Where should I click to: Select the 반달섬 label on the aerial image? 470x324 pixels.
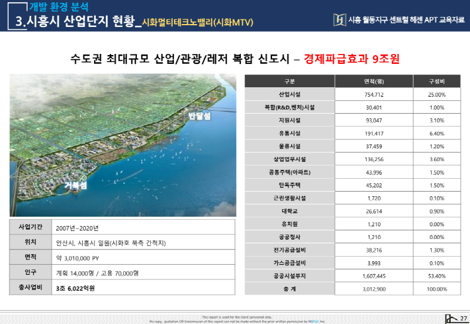point(199,117)
